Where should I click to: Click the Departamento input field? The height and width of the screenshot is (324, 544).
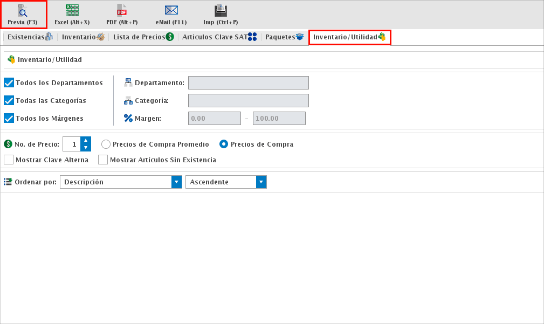pyautogui.click(x=248, y=82)
